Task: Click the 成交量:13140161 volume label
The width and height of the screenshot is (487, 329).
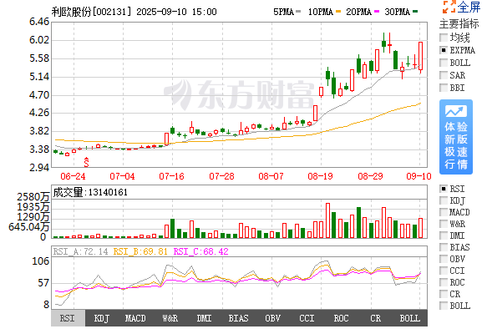Action: (x=90, y=192)
